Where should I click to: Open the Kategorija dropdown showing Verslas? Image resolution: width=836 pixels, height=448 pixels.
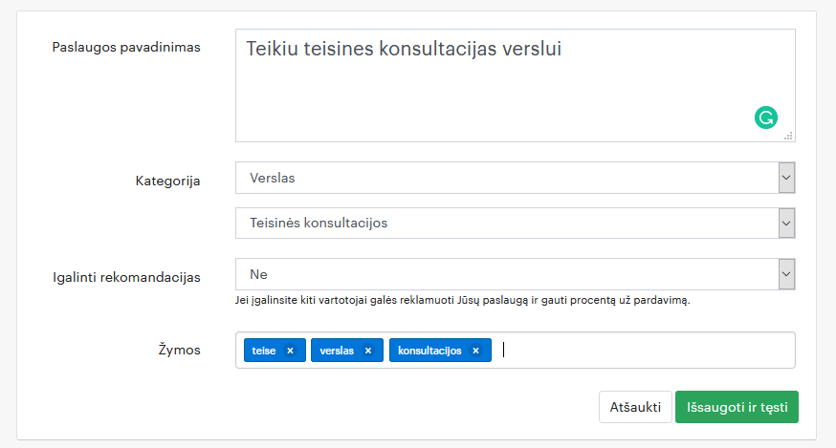[x=515, y=178]
